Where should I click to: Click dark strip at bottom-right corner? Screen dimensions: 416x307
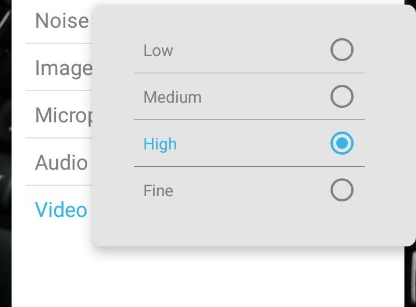pyautogui.click(x=410, y=277)
